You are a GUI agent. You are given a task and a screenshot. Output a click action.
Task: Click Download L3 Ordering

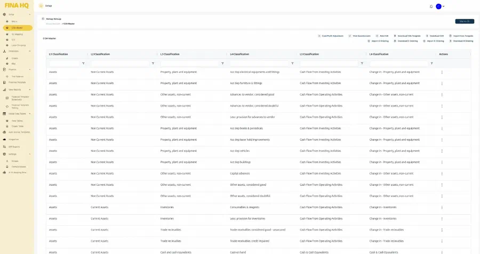pyautogui.click(x=406, y=41)
